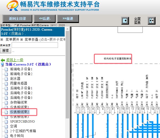Viewport: 160px width, 138px height.
Task: Click the document icon next to 2个区域的气候箱
Action: coord(6,131)
